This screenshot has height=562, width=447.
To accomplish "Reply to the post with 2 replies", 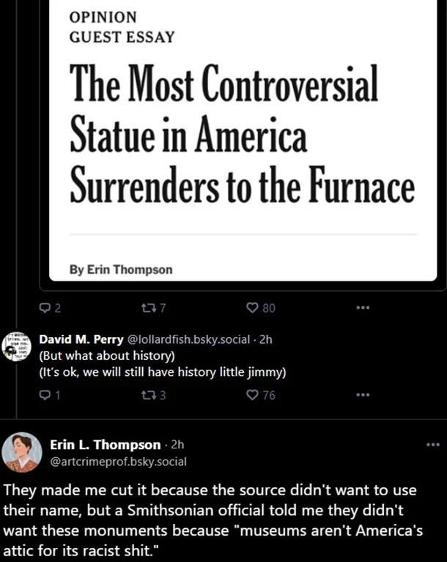I will click(x=43, y=308).
